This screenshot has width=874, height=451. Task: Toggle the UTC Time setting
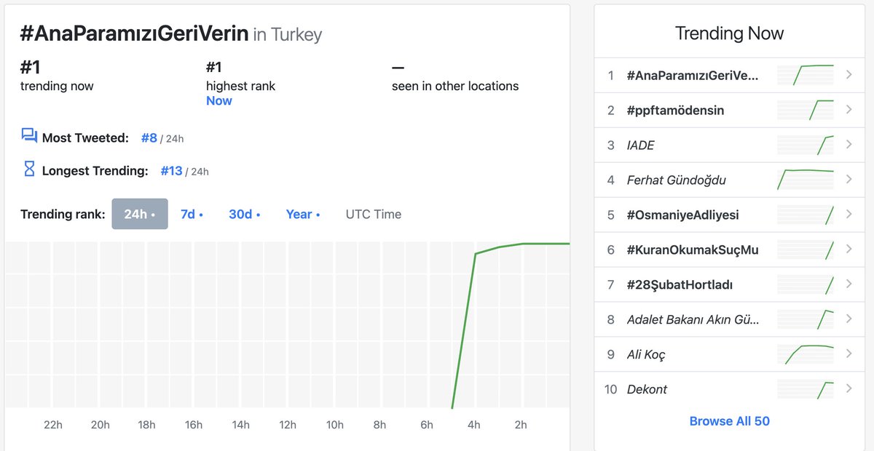click(374, 214)
